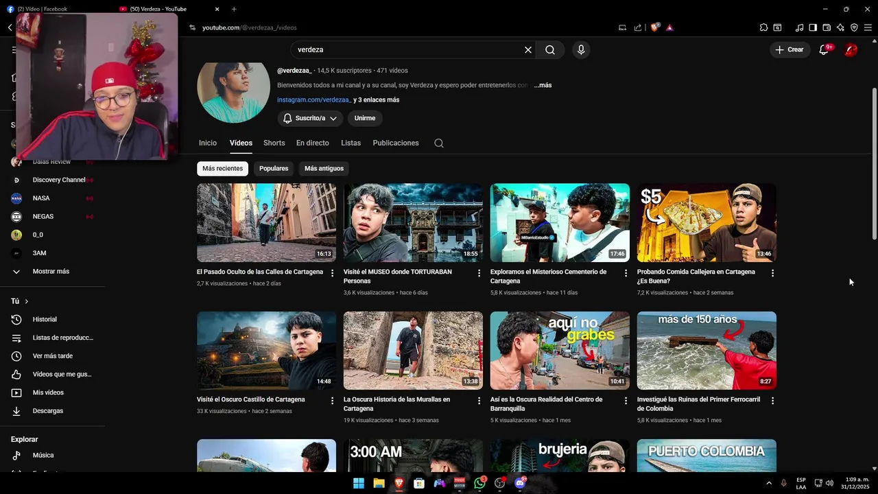
Task: Open the instagram.com/verdezaa_ link
Action: (x=313, y=99)
